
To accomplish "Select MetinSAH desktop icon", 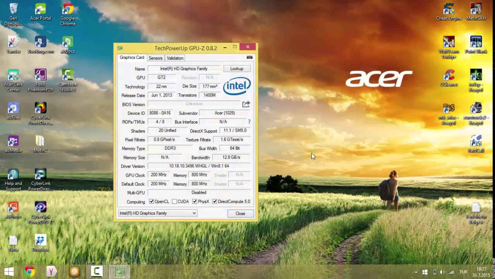I will (x=476, y=12).
